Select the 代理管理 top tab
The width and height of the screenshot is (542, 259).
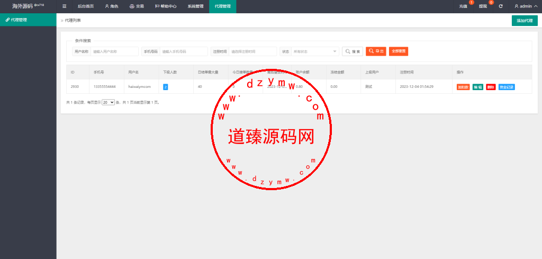tap(223, 6)
